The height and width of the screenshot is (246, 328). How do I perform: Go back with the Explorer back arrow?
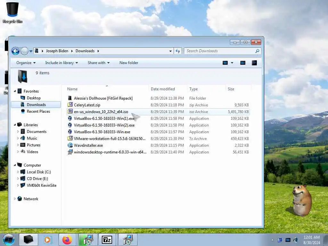(15, 51)
